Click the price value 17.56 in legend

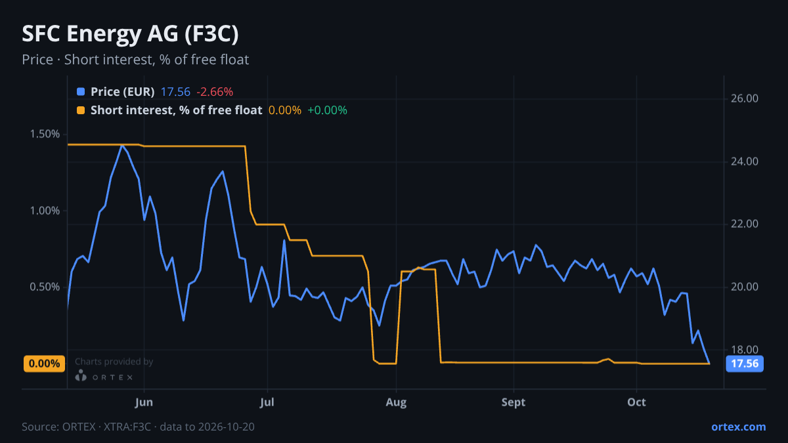click(175, 92)
